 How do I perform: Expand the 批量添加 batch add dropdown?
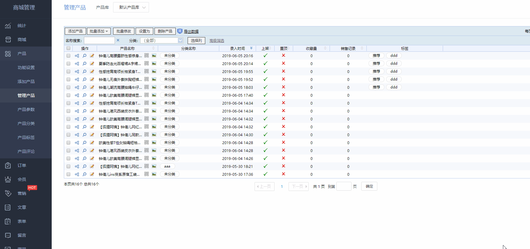99,31
